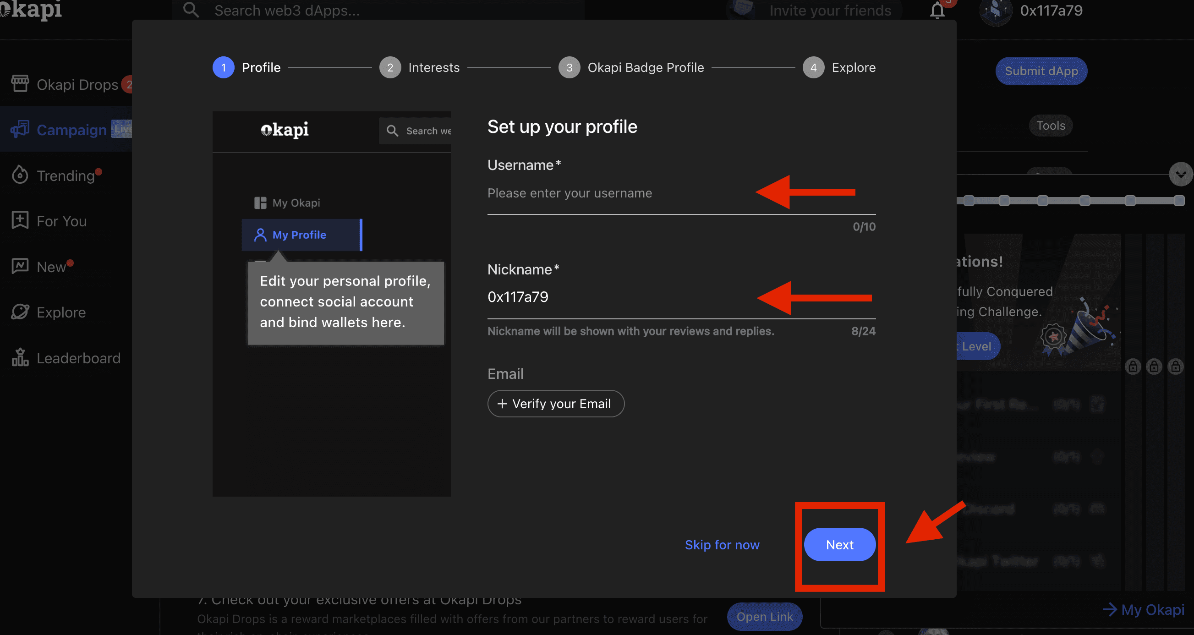Image resolution: width=1194 pixels, height=635 pixels.
Task: Click the Submit dApp button
Action: (1041, 71)
